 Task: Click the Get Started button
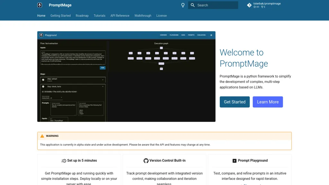235,102
